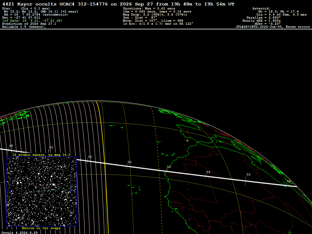Image resolution: width=312 pixels, height=234 pixels.
Task: Click time marker 54 on path
Action: click(x=208, y=172)
